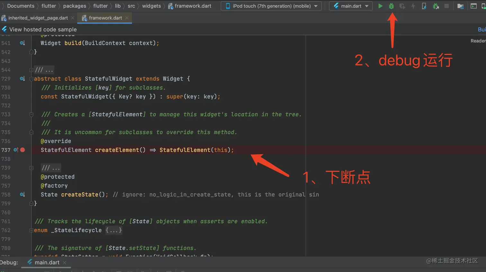Start debugging with the green bug icon
The image size is (486, 272).
tap(391, 6)
